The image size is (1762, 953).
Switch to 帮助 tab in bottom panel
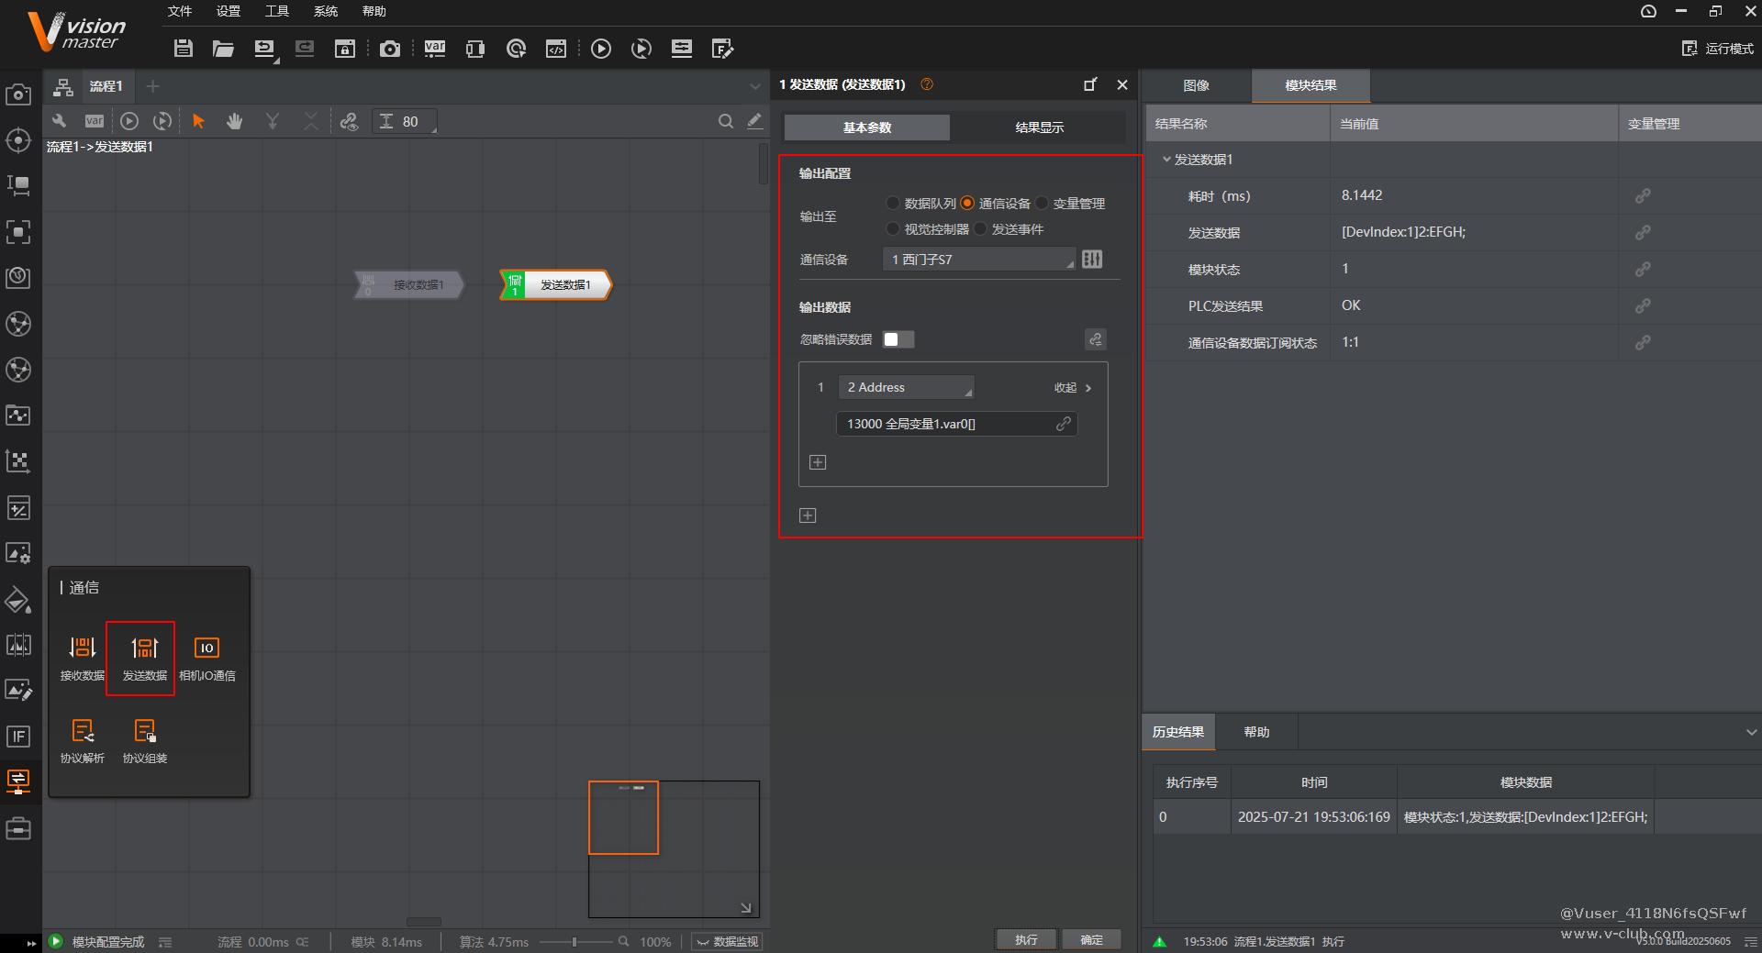pos(1256,732)
